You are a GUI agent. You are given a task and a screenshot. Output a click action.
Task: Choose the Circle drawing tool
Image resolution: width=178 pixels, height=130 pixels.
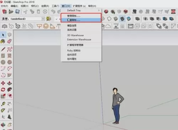(x=3, y=62)
